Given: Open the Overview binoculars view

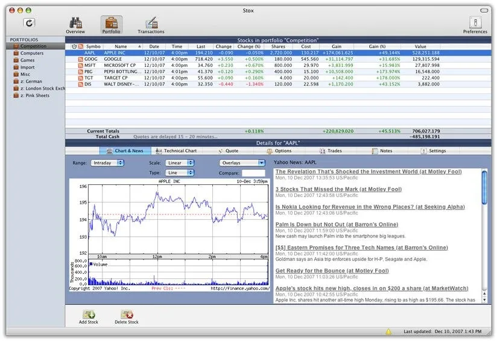Looking at the screenshot, I should click(x=75, y=23).
